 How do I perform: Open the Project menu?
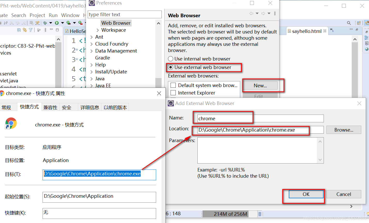pyautogui.click(x=37, y=15)
